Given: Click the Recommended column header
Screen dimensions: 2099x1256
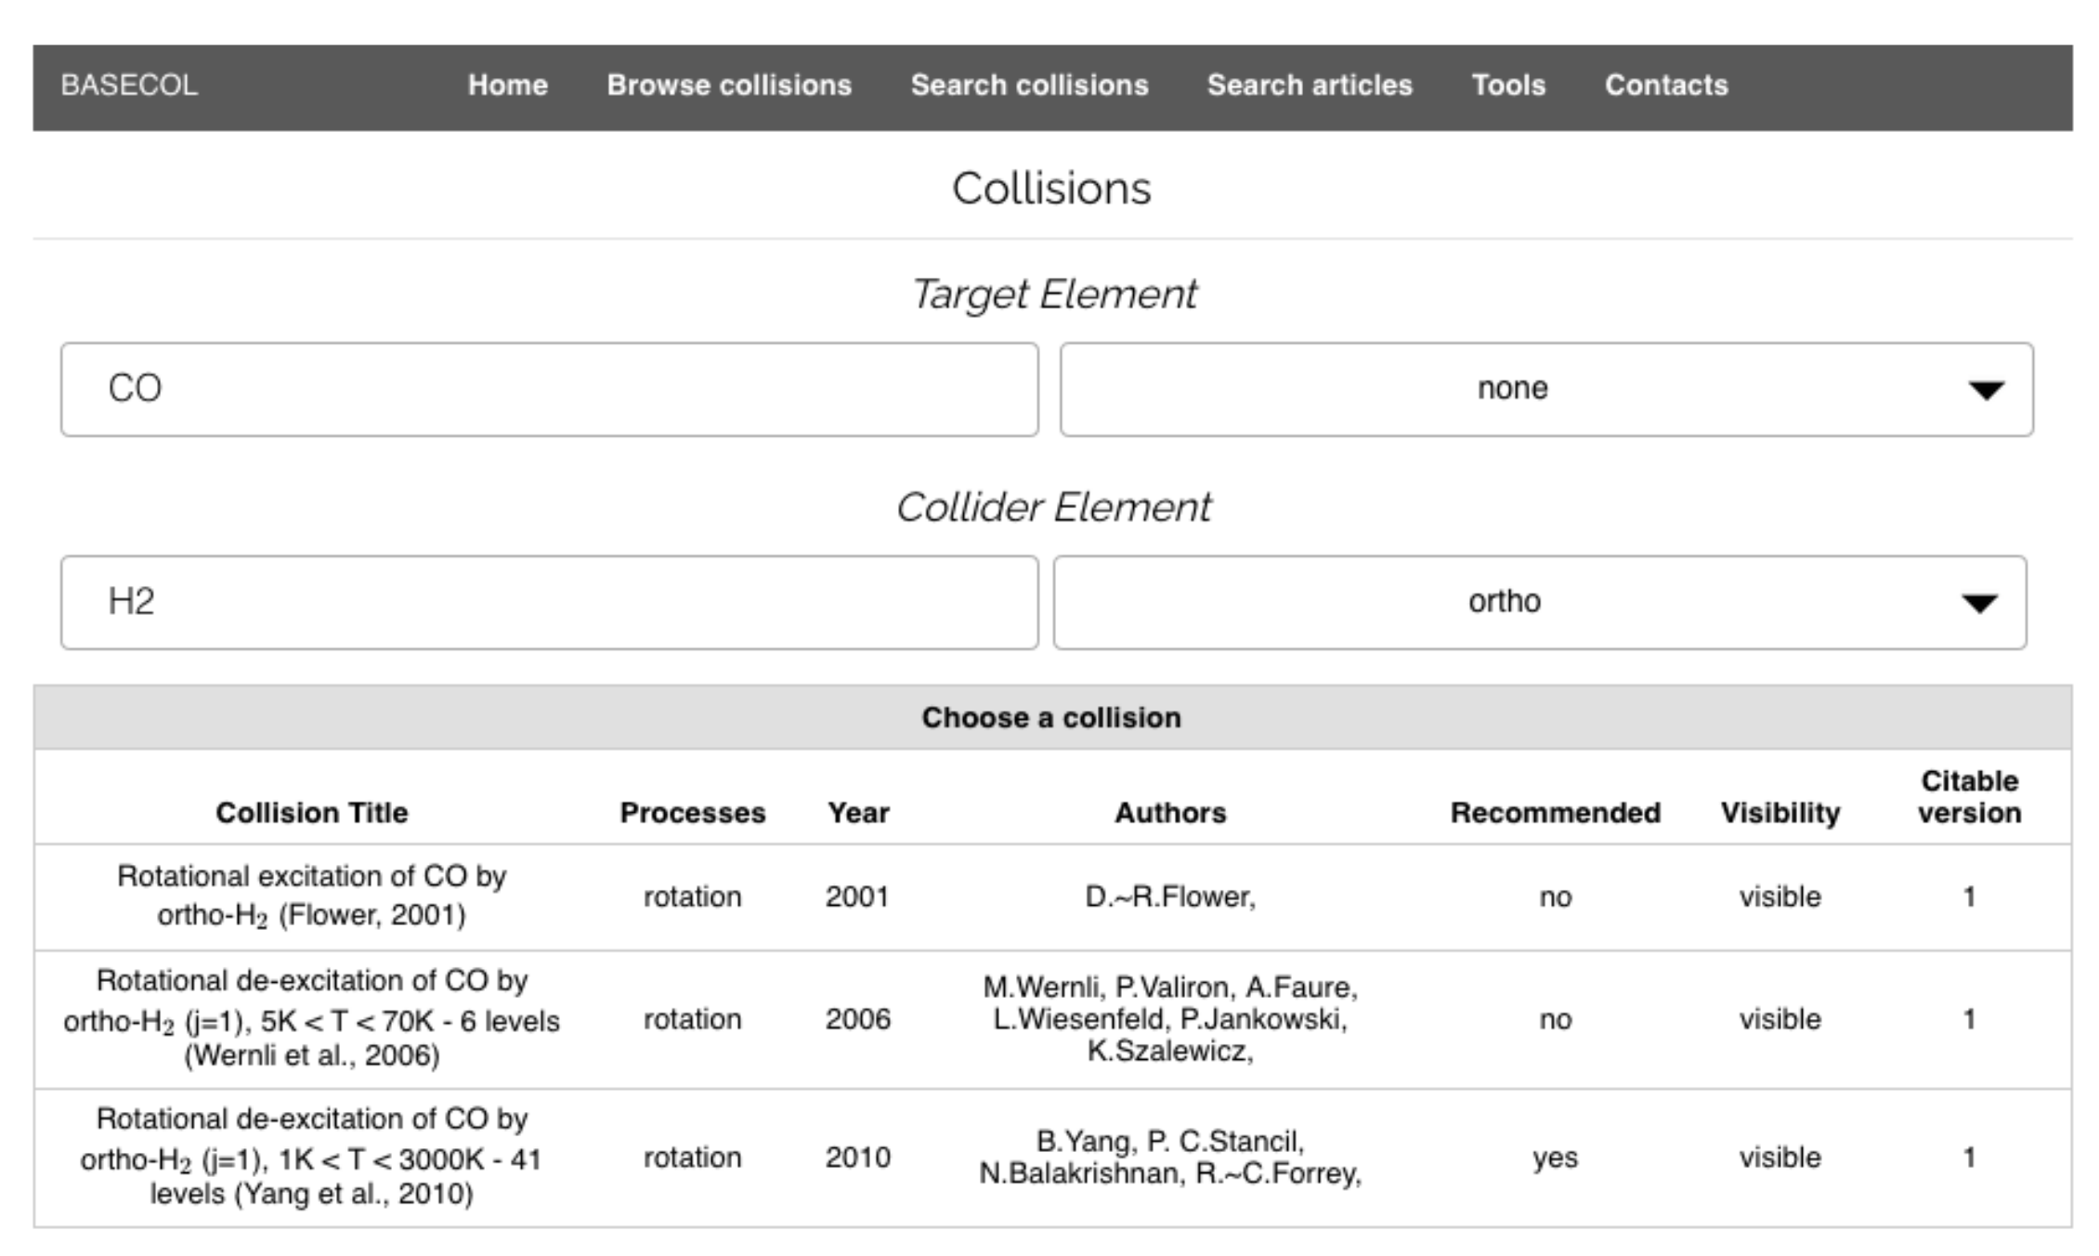Looking at the screenshot, I should [x=1555, y=813].
